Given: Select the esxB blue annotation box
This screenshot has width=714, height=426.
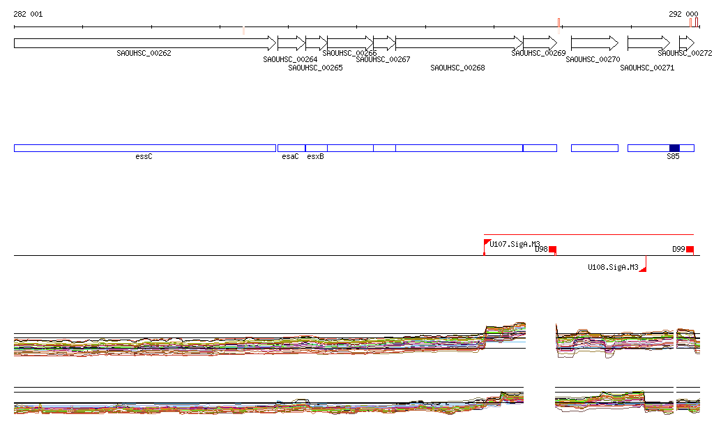Looking at the screenshot, I should (316, 148).
